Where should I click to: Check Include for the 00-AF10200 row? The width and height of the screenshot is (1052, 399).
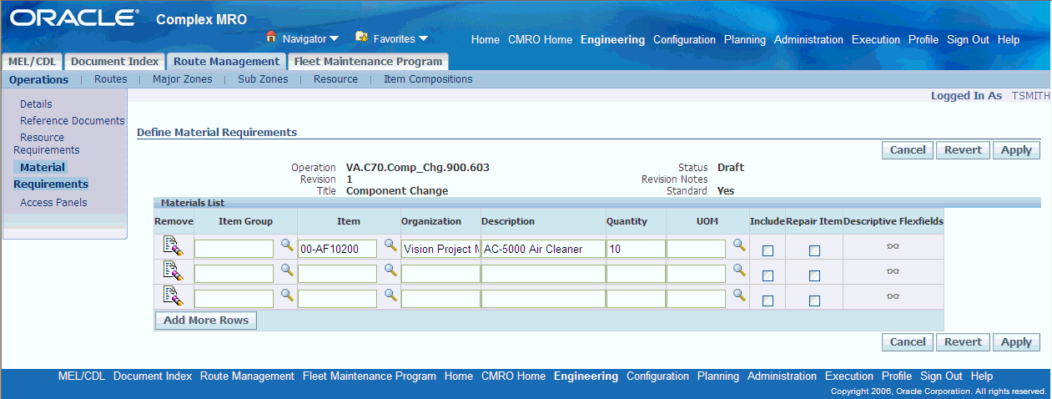[768, 250]
